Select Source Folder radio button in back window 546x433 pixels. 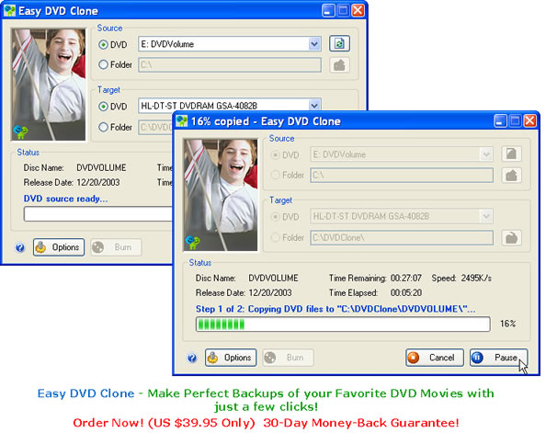tap(103, 64)
